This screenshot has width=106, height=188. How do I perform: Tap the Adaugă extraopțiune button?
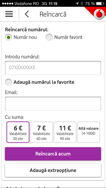(53, 170)
